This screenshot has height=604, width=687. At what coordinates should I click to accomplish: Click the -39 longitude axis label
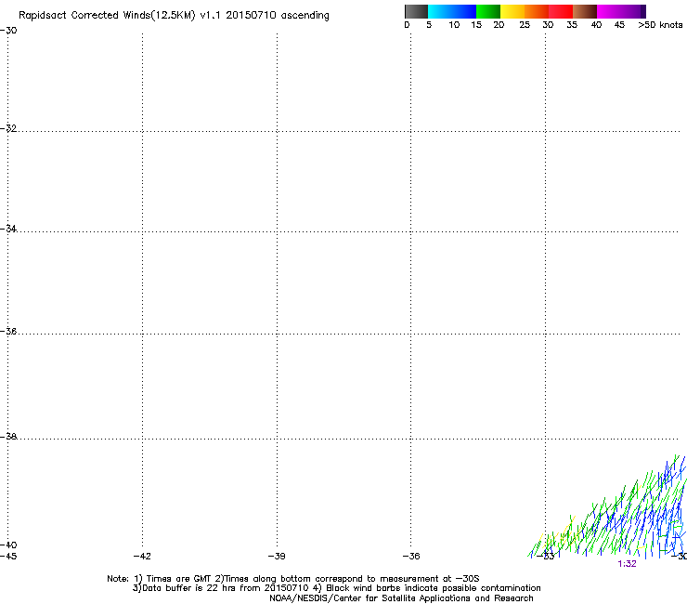point(277,557)
